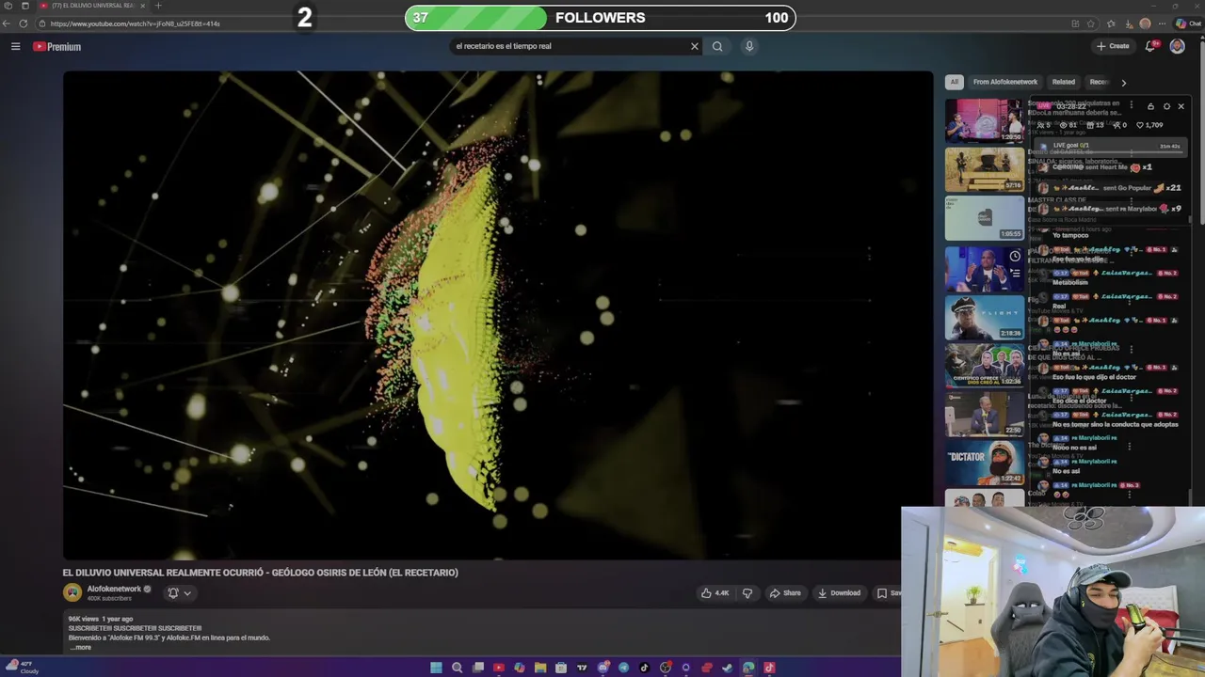Open OBS Studio from taskbar
Viewport: 1205px width, 677px height.
(x=666, y=668)
